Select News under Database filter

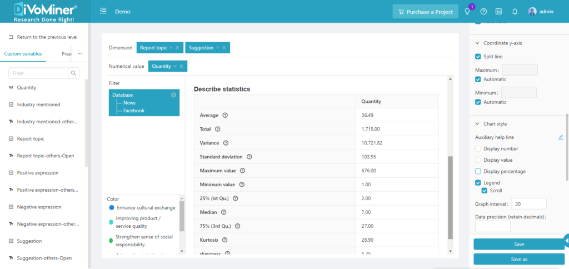(x=129, y=103)
